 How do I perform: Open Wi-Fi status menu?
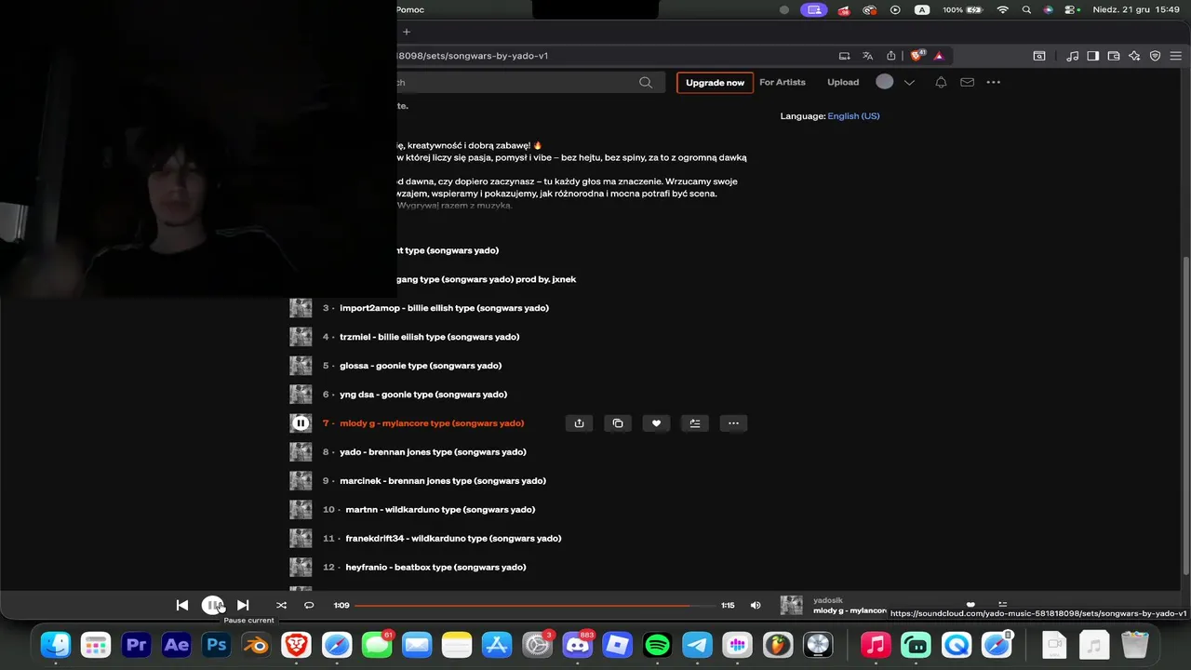click(x=1002, y=9)
